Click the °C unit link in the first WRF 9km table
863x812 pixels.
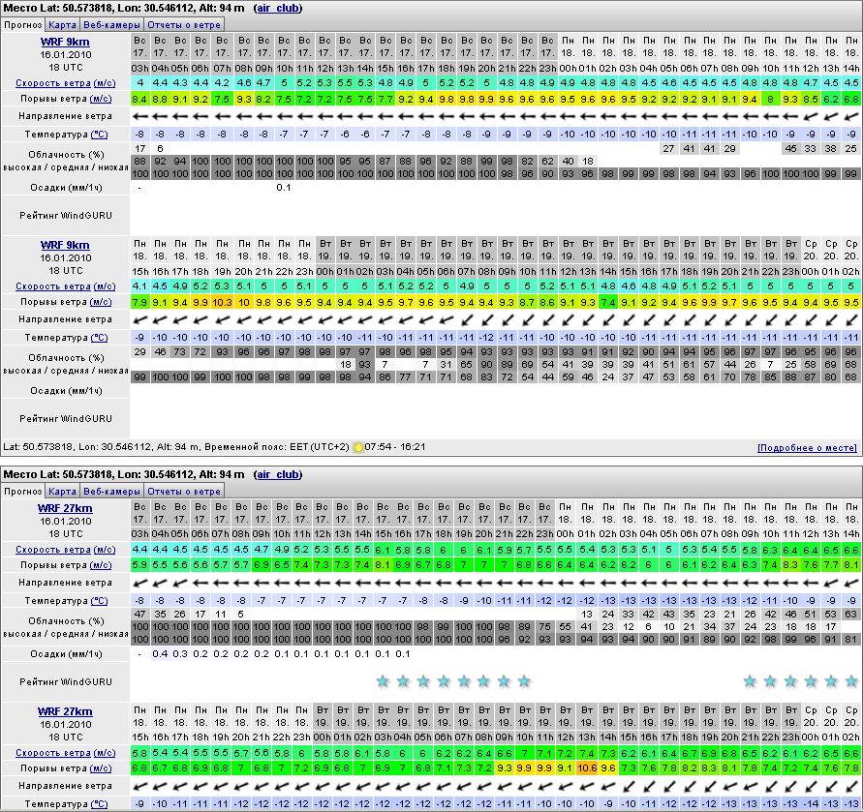click(99, 135)
